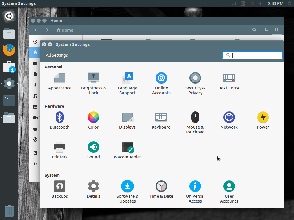The width and height of the screenshot is (294, 220).
Task: Open the Color calibration settings
Action: tap(93, 117)
